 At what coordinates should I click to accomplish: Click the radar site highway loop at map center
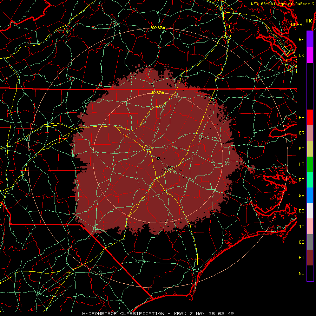coord(148,148)
